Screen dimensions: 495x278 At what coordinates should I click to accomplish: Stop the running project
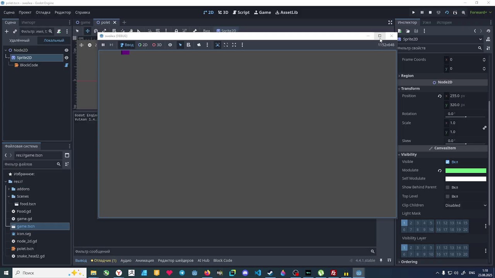(x=430, y=12)
